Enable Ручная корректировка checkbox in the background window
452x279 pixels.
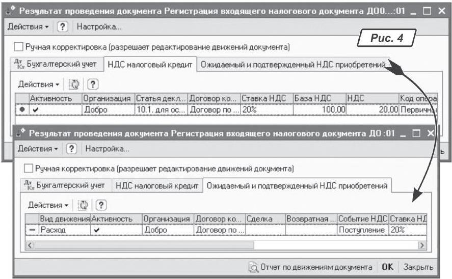(x=19, y=47)
